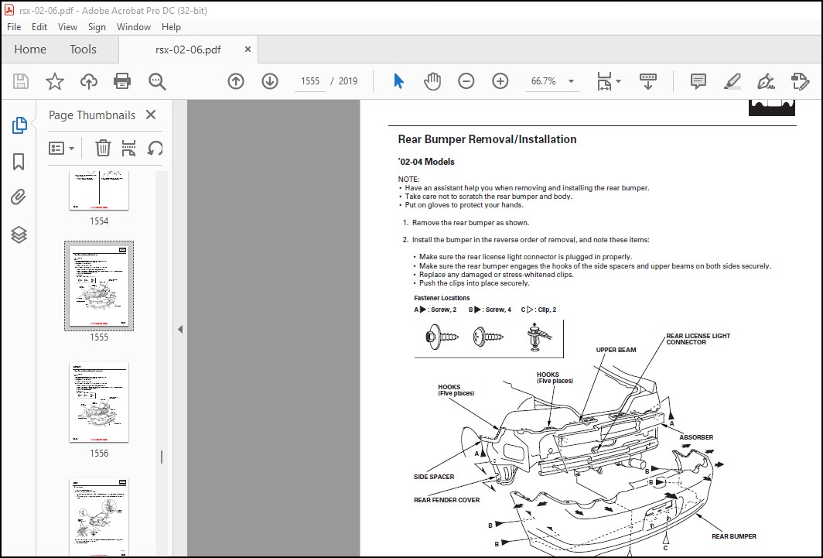Select the highlighter text tool
The image size is (823, 558).
point(733,81)
